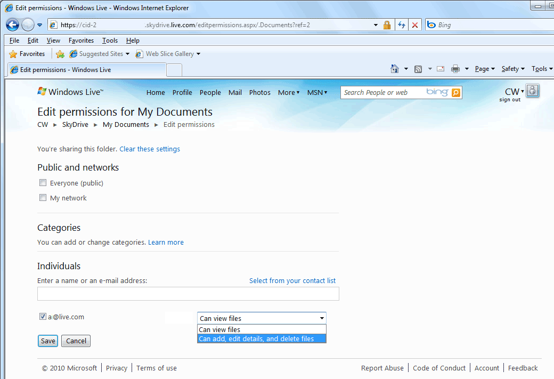Open the Favorites menu

tap(82, 41)
